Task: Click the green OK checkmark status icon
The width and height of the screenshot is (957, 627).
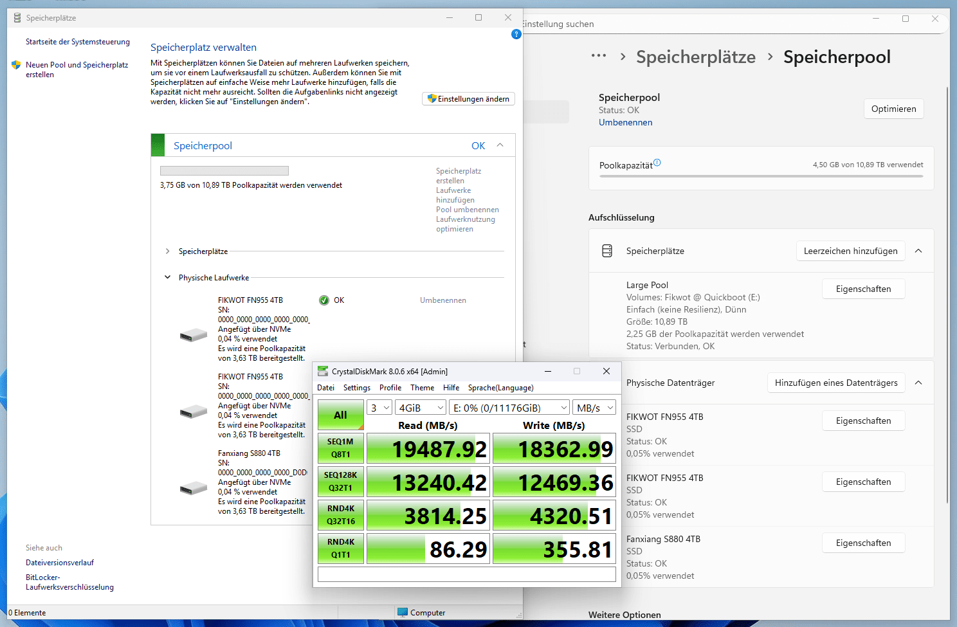Action: [x=324, y=300]
